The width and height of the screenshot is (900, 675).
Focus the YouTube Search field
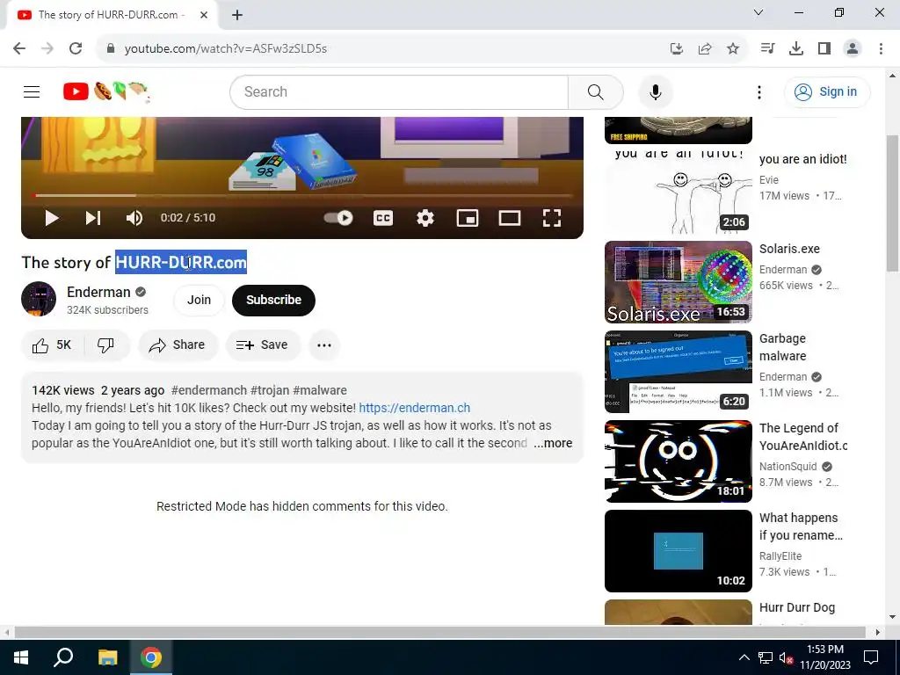coord(399,91)
